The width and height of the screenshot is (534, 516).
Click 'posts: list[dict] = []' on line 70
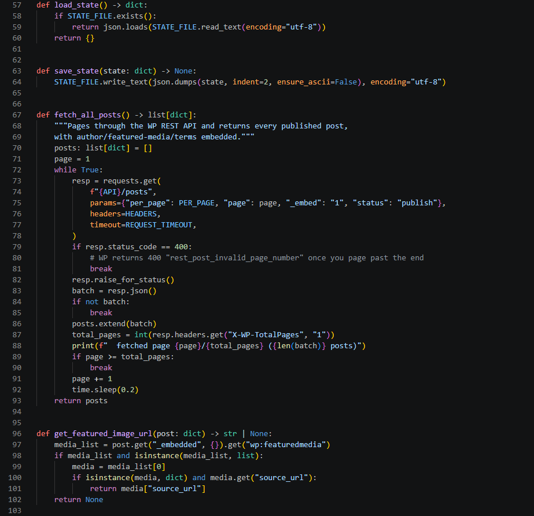pyautogui.click(x=103, y=148)
